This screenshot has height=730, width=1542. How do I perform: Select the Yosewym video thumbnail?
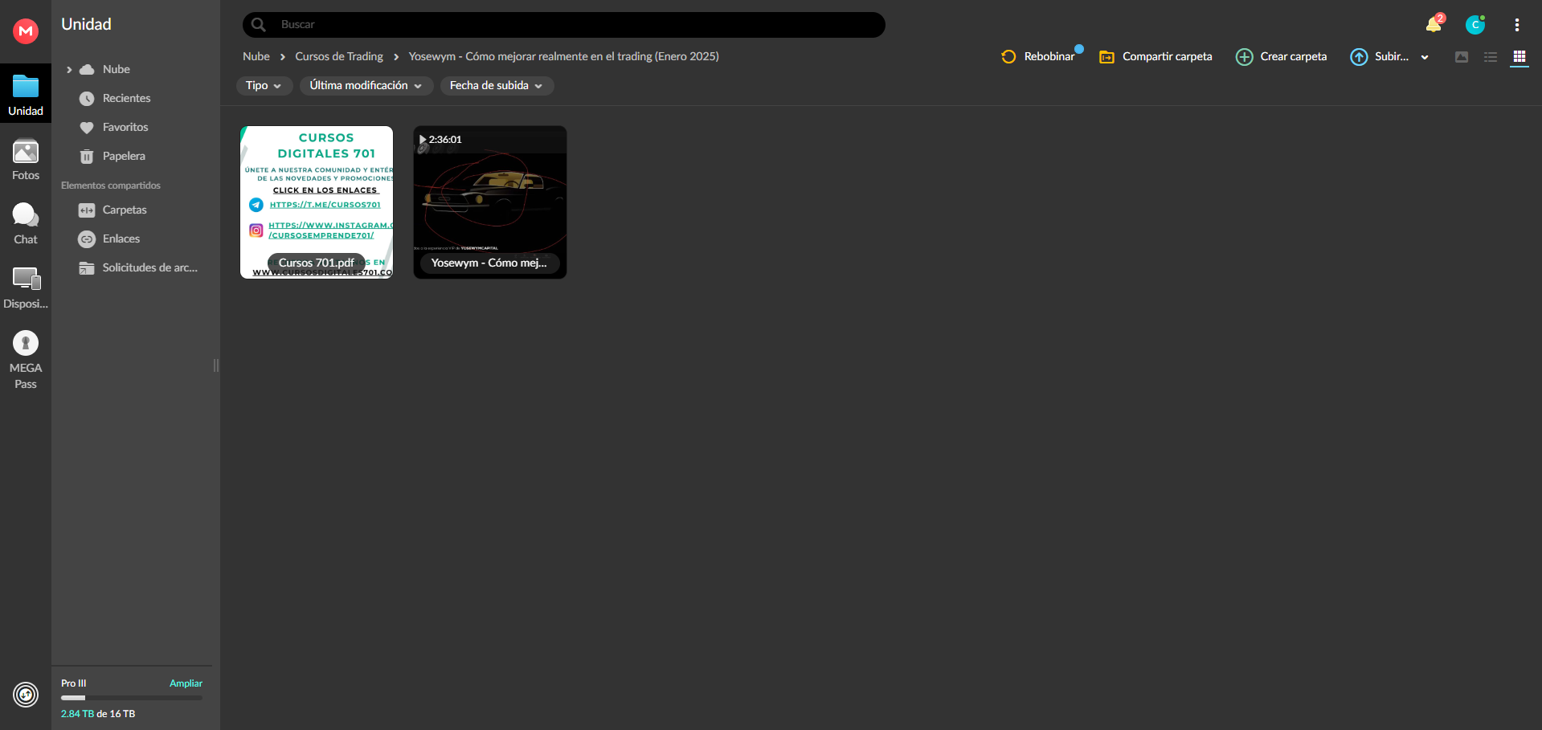[490, 202]
